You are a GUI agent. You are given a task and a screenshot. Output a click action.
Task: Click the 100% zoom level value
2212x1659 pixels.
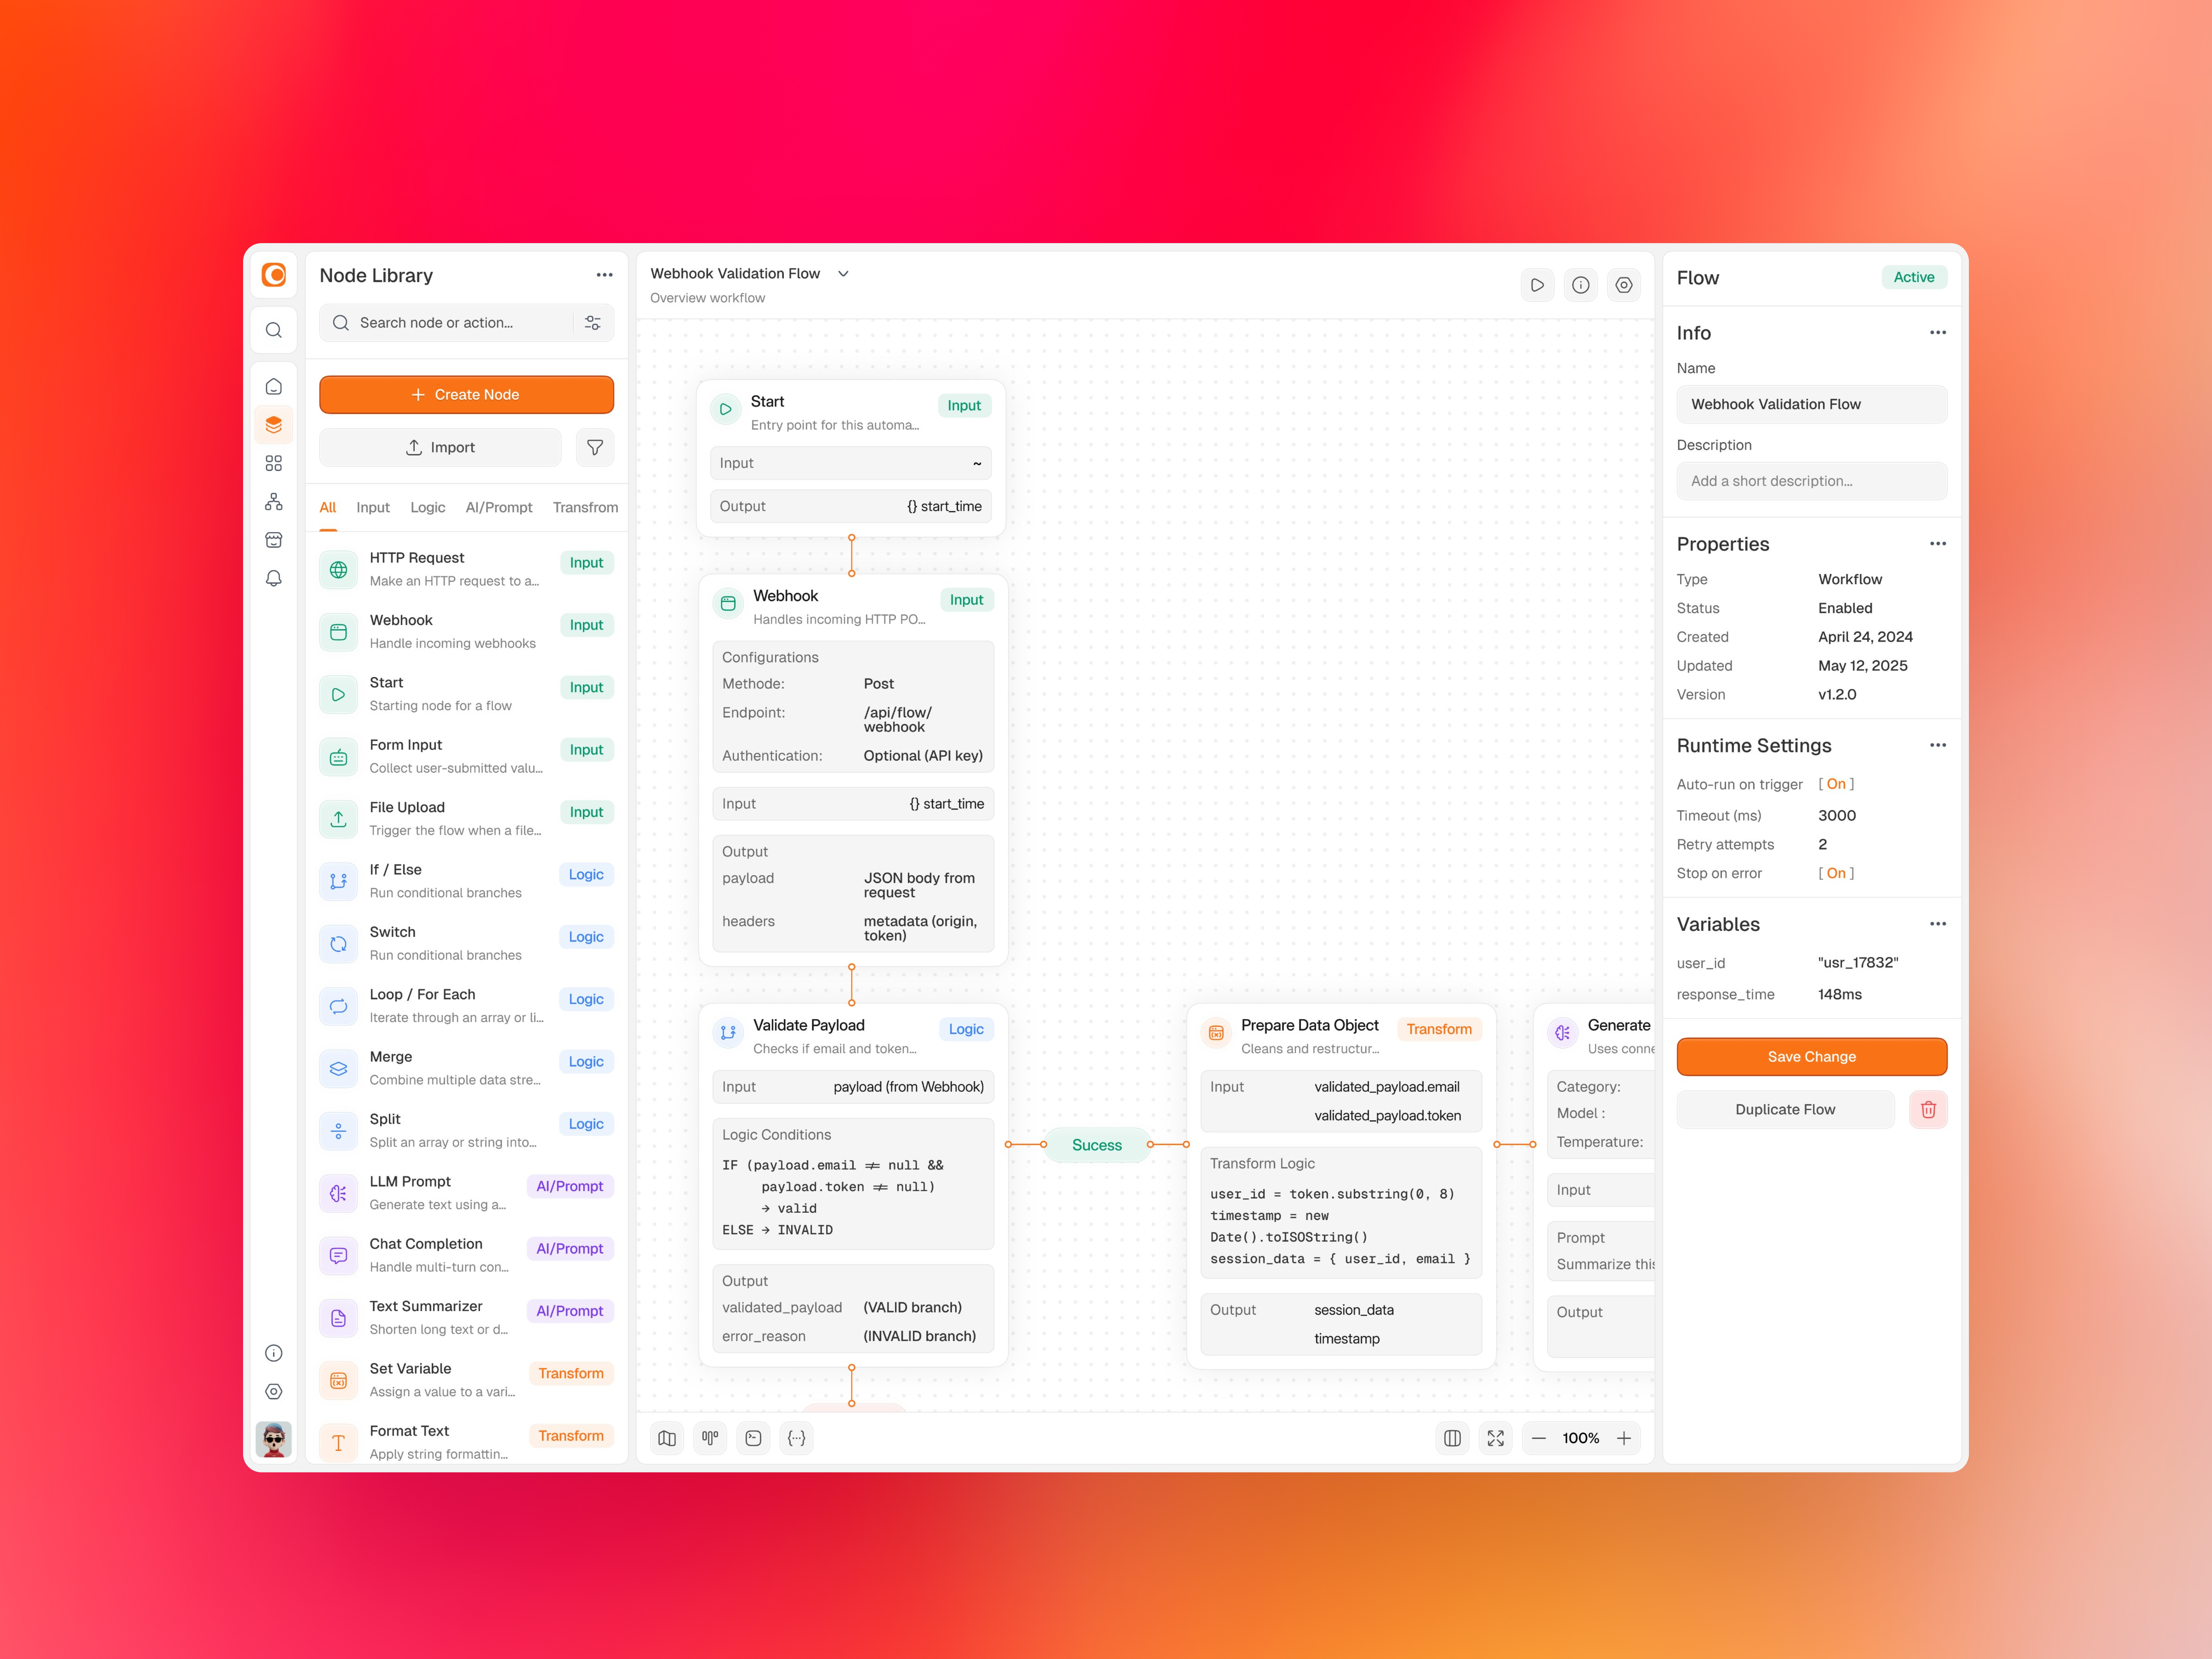click(1581, 1438)
